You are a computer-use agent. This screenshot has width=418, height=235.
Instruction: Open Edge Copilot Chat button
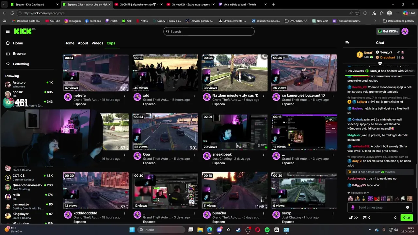point(409,13)
